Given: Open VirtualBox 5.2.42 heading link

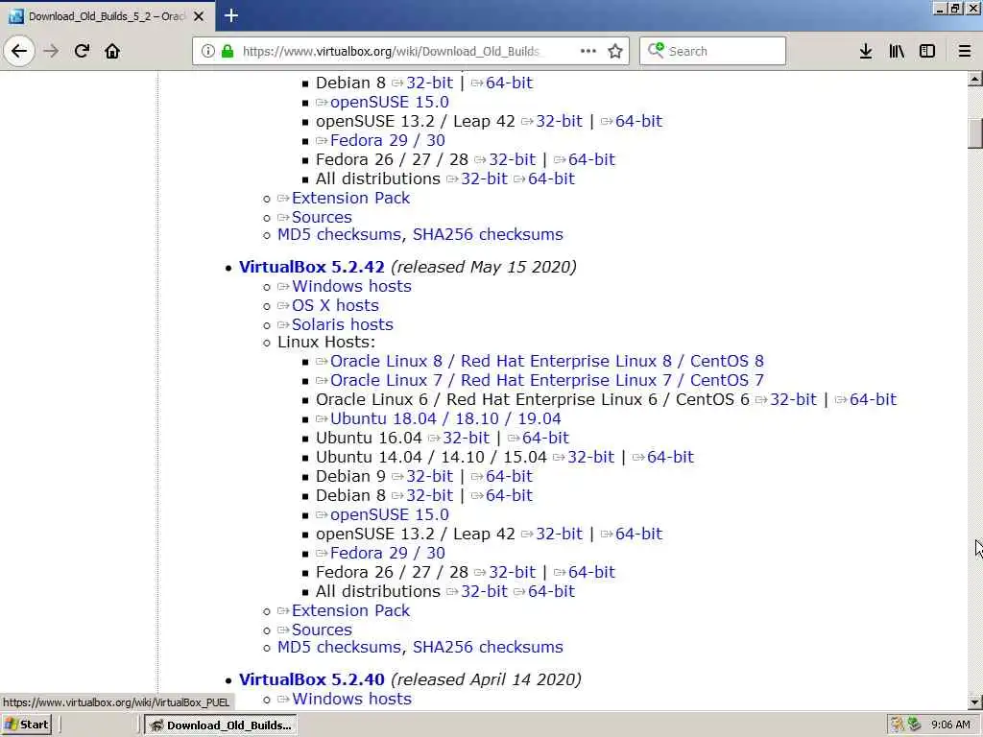Looking at the screenshot, I should (x=312, y=267).
